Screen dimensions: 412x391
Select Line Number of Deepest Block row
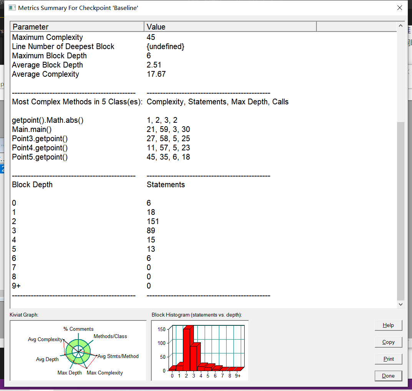point(204,46)
